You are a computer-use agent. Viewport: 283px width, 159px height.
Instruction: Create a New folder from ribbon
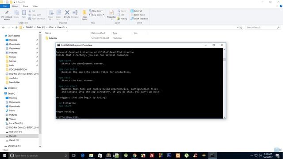[x=84, y=15]
